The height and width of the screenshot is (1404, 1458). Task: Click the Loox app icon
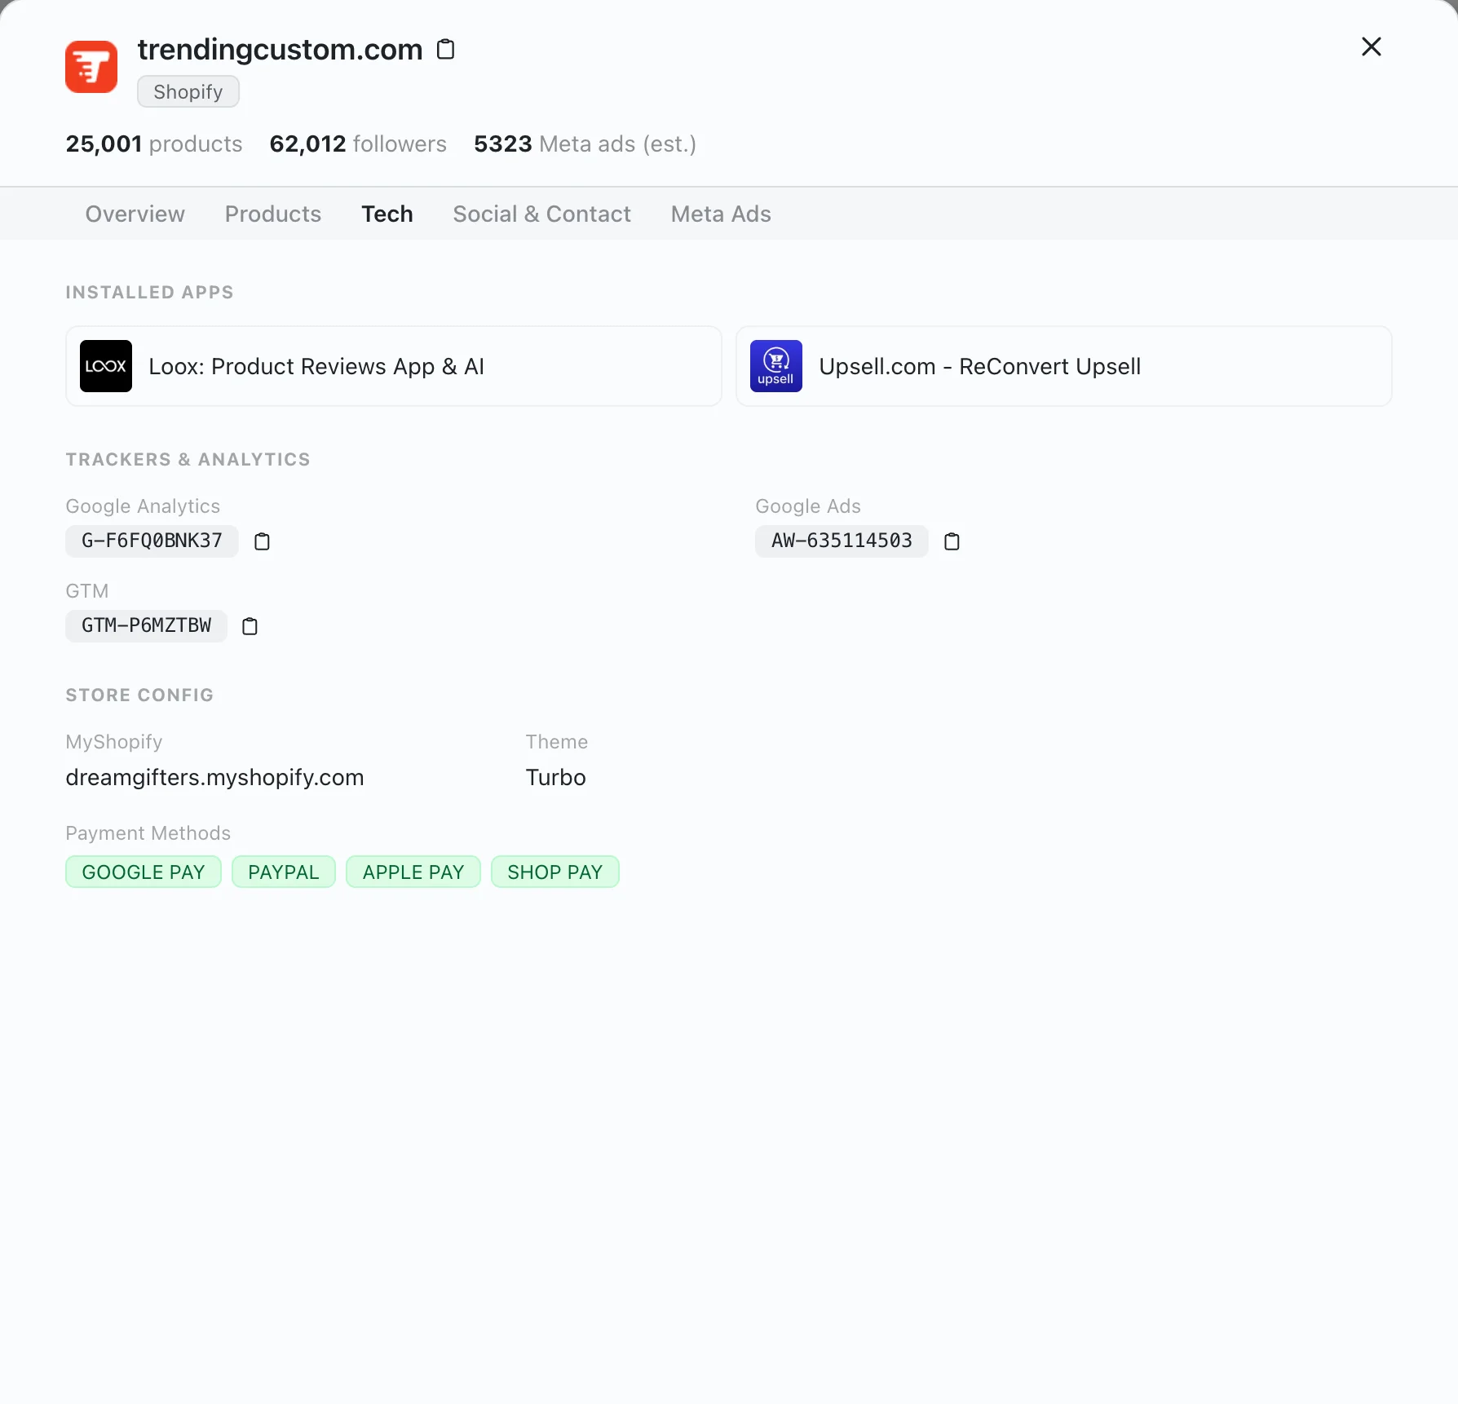[105, 366]
